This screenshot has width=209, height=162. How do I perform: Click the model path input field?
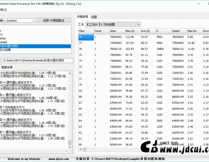39,60
